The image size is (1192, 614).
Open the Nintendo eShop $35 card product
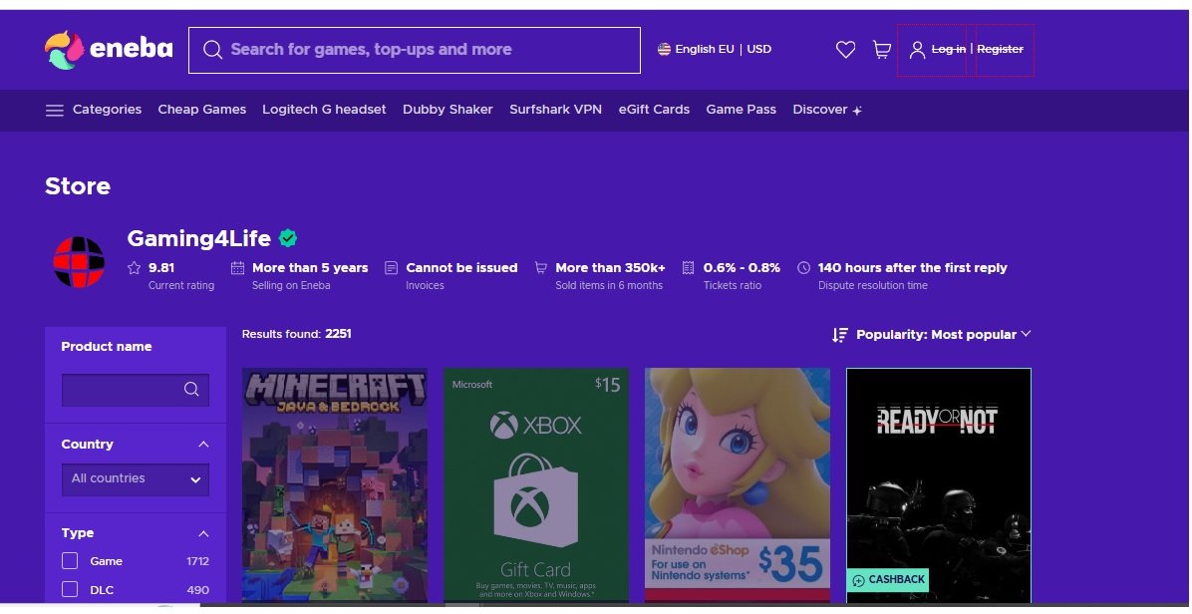point(738,484)
